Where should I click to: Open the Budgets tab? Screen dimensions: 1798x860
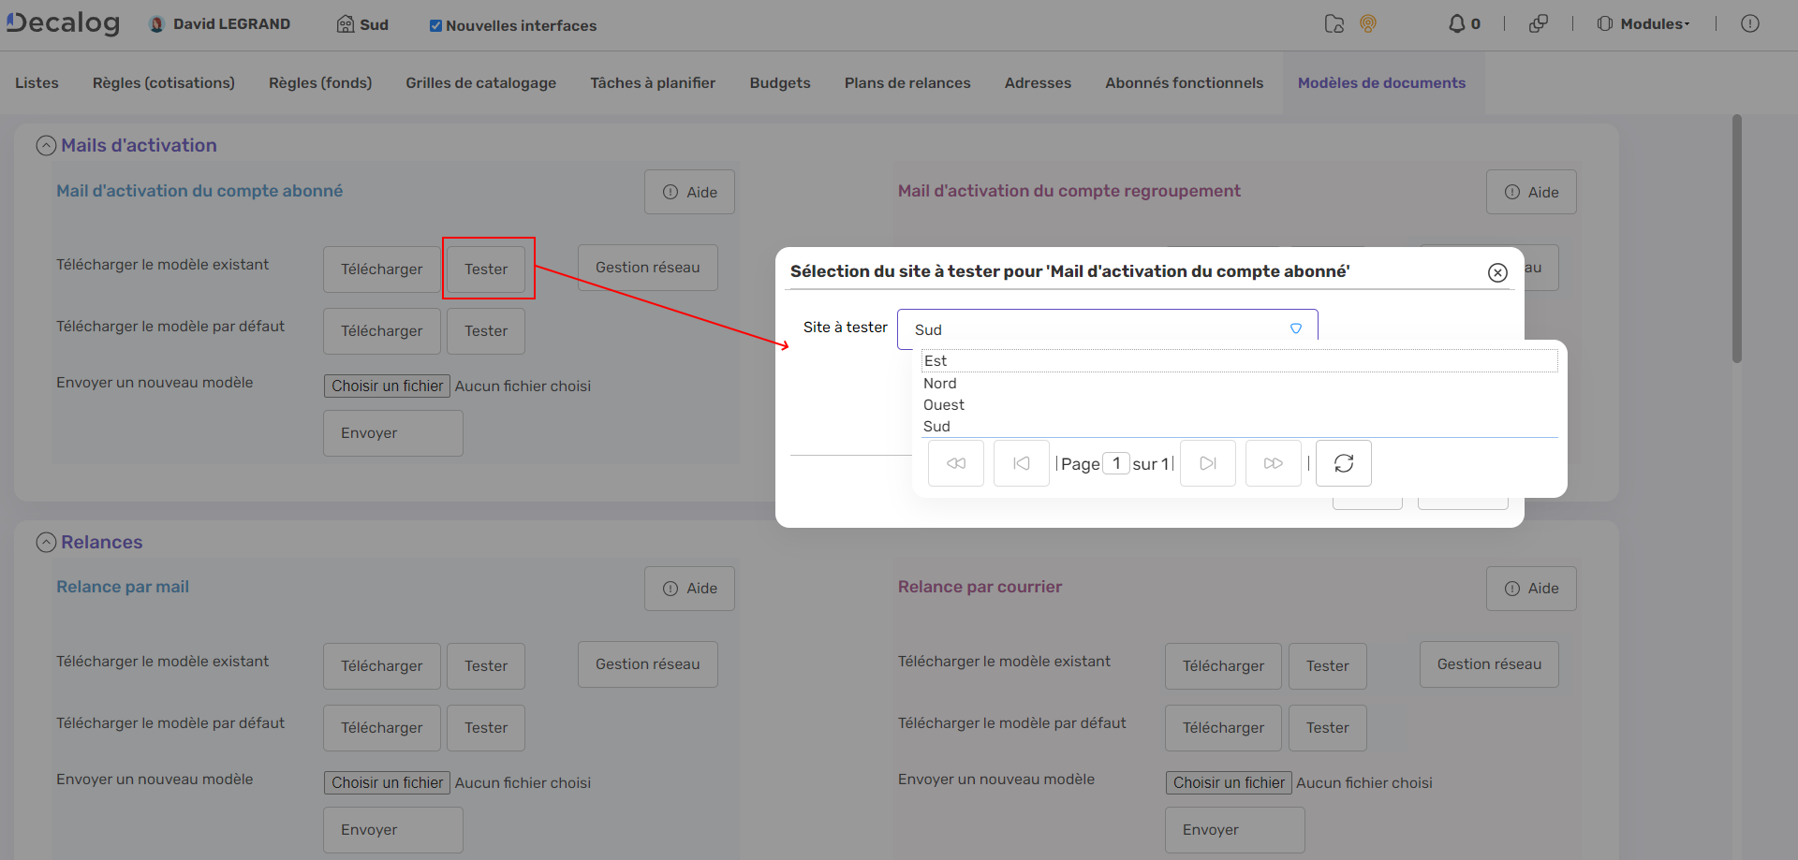779,83
